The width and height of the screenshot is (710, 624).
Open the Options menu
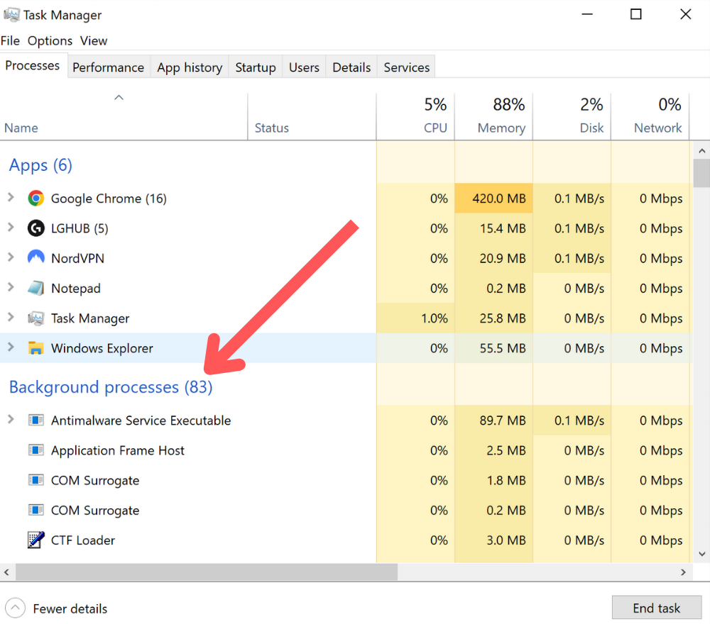pyautogui.click(x=50, y=40)
